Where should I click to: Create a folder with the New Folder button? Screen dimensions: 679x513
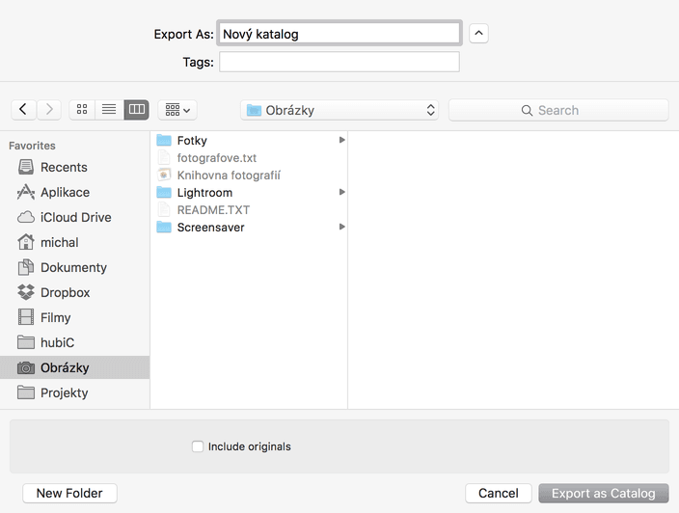69,493
